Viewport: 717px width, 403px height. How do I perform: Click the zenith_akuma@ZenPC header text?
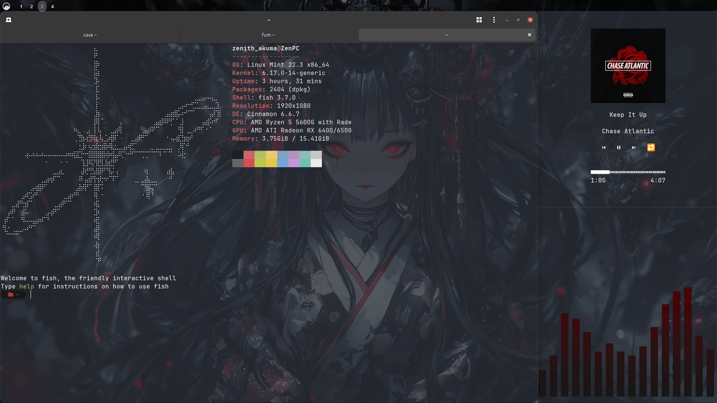tap(266, 48)
